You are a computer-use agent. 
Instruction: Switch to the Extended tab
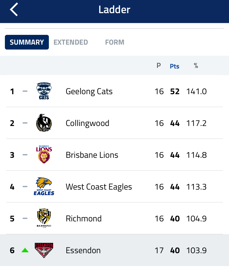pyautogui.click(x=71, y=42)
